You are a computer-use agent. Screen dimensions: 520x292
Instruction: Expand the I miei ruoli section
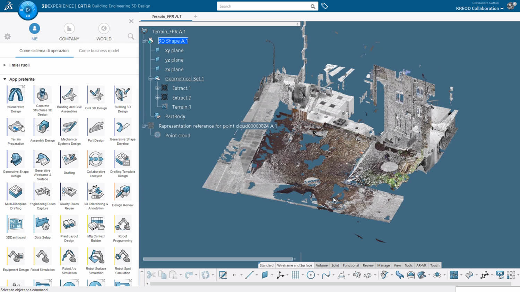tap(5, 65)
